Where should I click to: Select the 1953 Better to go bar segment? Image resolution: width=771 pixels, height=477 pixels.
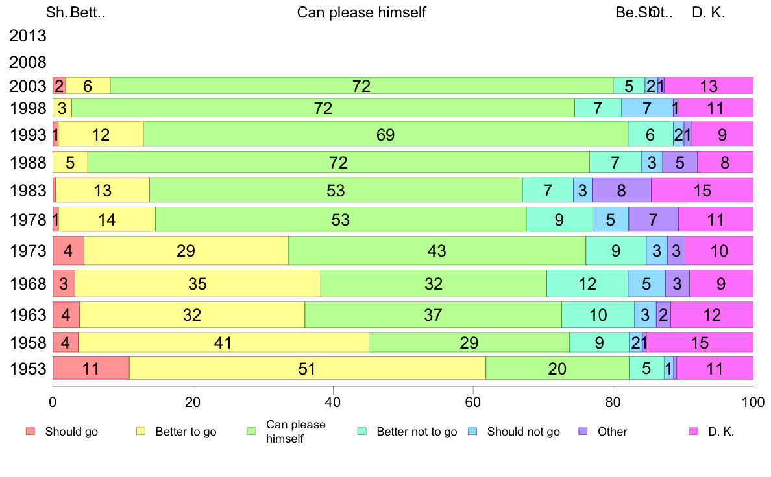(307, 369)
